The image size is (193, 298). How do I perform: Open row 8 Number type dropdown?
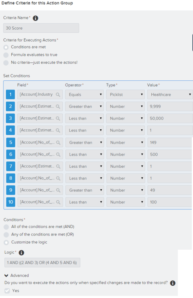pos(126,178)
